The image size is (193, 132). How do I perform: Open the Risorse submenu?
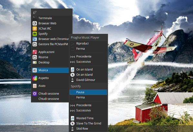click(50, 57)
